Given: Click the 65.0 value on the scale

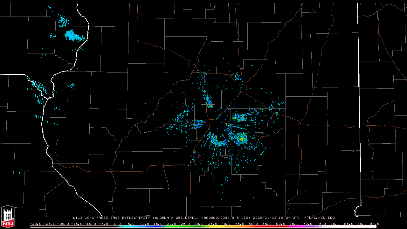Looking at the screenshot, I should pos(294,224).
